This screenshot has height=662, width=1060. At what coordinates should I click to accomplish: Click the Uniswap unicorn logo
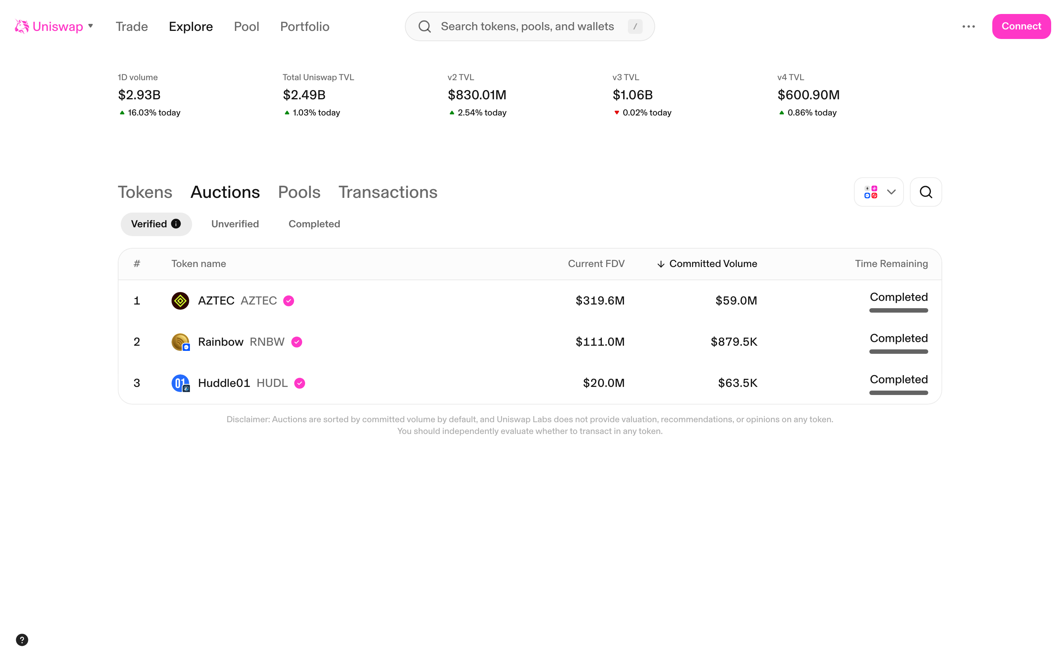pos(21,26)
